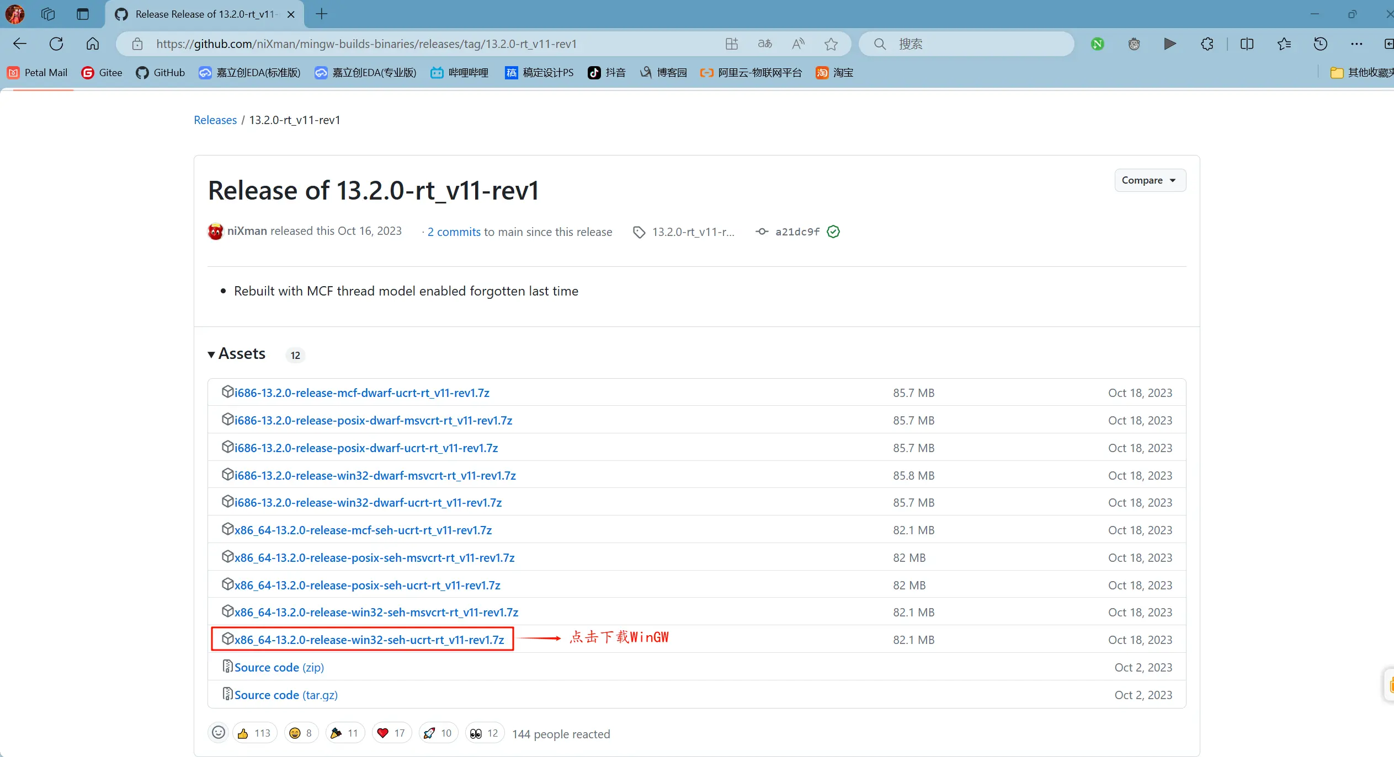
Task: Download x86_64-13.2.0-release-posix-seh-msvcrt 7z
Action: tap(375, 557)
